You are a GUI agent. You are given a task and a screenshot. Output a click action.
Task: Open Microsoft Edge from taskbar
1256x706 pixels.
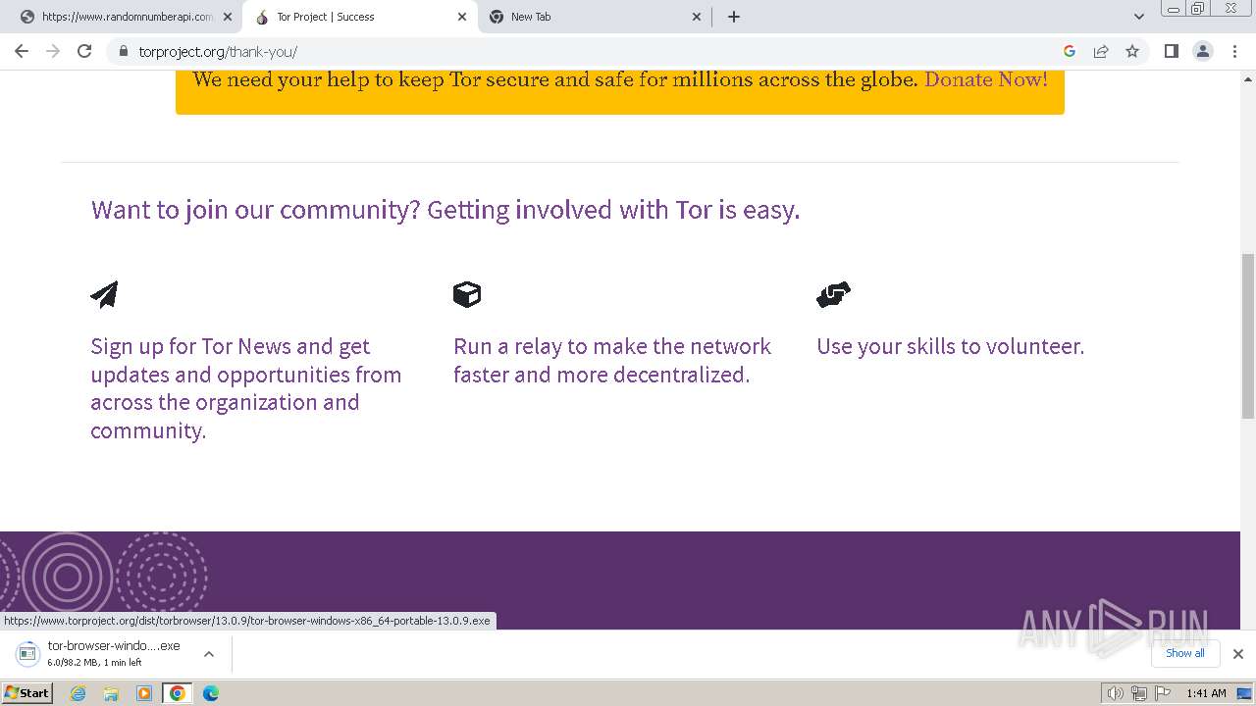[211, 693]
